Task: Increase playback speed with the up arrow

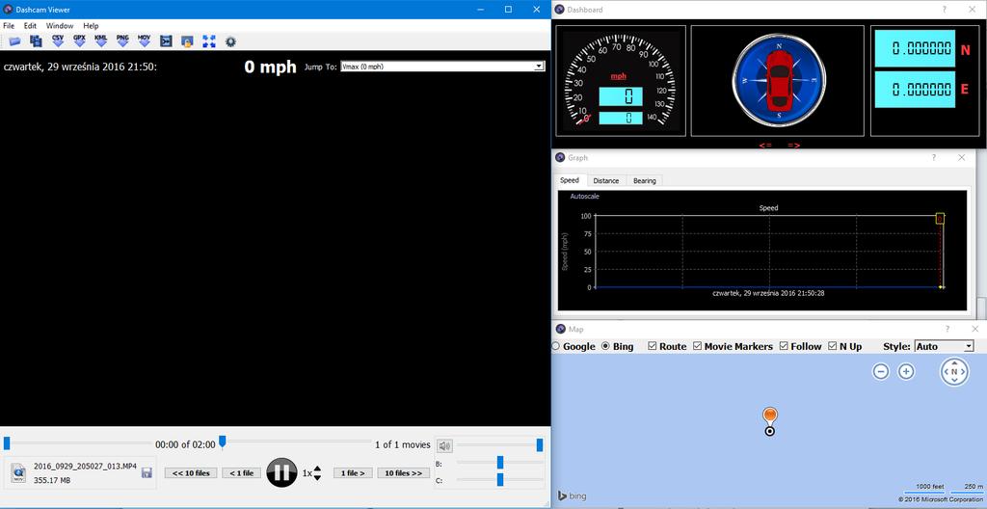Action: point(317,469)
